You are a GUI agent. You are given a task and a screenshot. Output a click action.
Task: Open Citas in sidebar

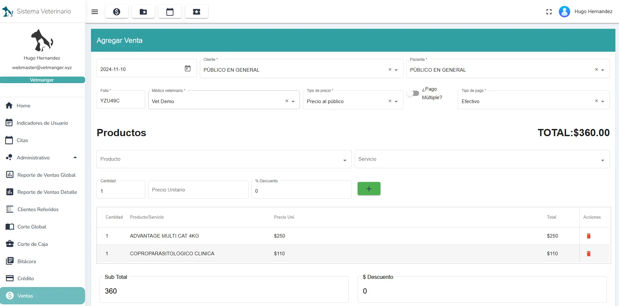coord(43,140)
